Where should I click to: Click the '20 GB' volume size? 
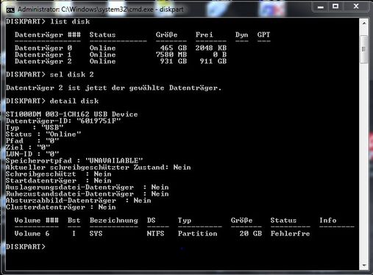(251, 233)
